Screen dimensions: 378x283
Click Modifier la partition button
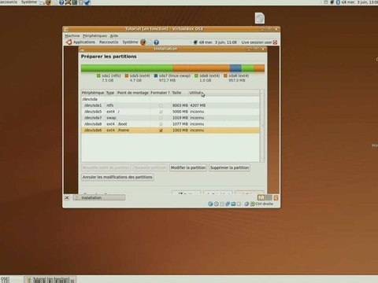(x=188, y=167)
